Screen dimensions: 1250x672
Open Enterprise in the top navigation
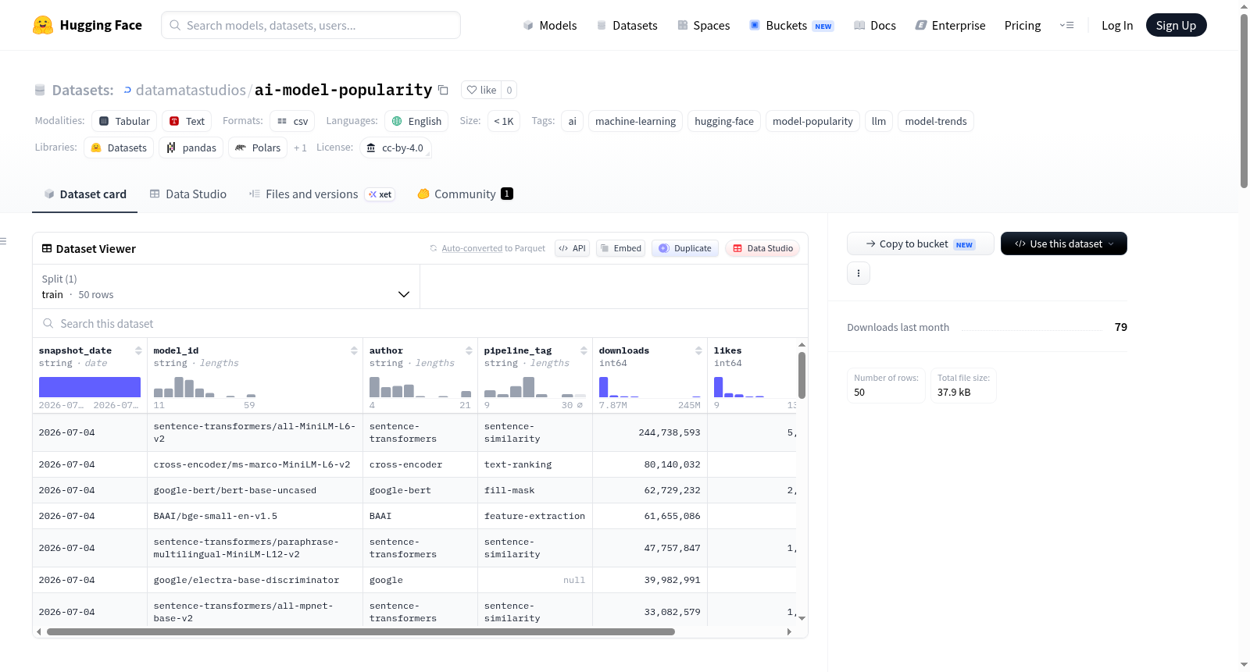(x=950, y=25)
